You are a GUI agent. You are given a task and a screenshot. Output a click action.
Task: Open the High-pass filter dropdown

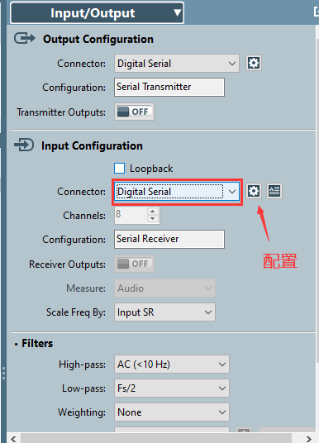172,364
